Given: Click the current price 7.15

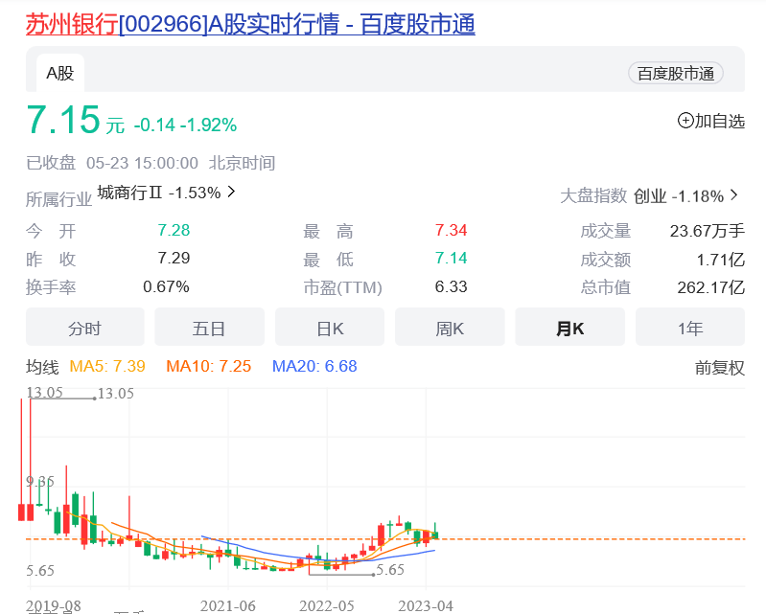Looking at the screenshot, I should (63, 120).
